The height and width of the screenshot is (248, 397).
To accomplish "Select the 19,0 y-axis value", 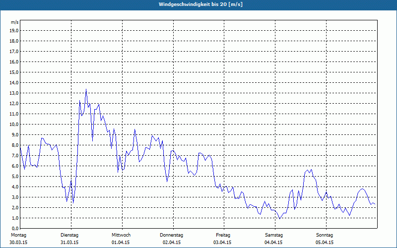I will click(x=15, y=31).
